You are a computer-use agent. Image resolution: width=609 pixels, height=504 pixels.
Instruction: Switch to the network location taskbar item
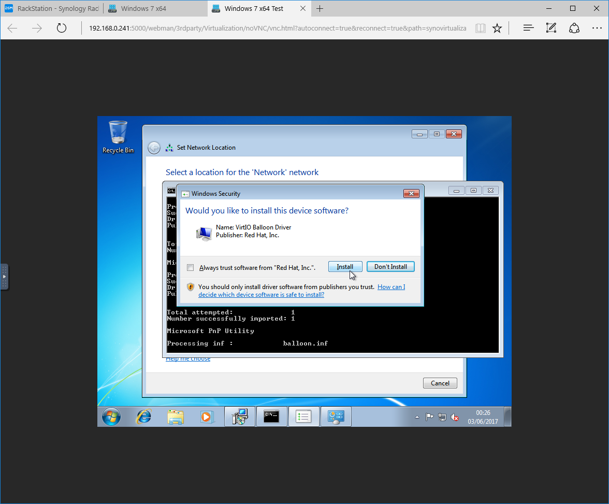pyautogui.click(x=336, y=416)
